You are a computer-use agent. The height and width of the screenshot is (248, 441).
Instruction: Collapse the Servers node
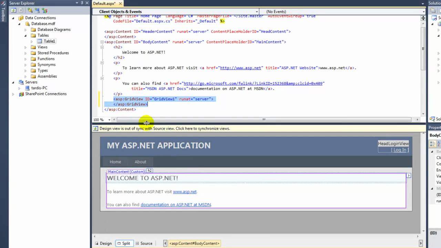[13, 82]
